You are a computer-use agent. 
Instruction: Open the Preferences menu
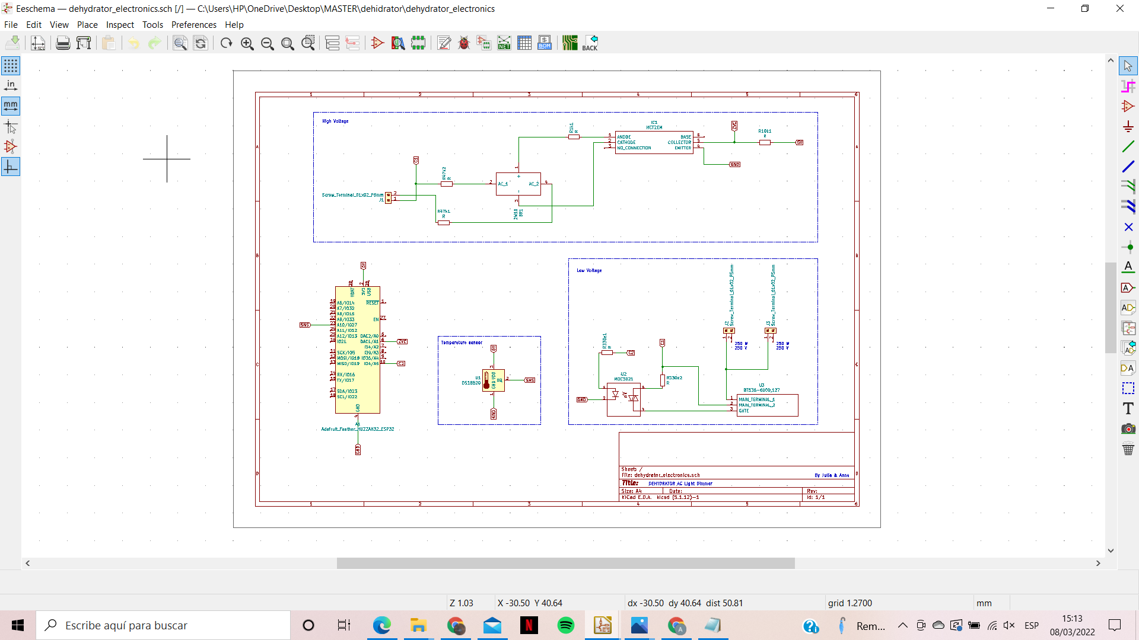pos(194,24)
